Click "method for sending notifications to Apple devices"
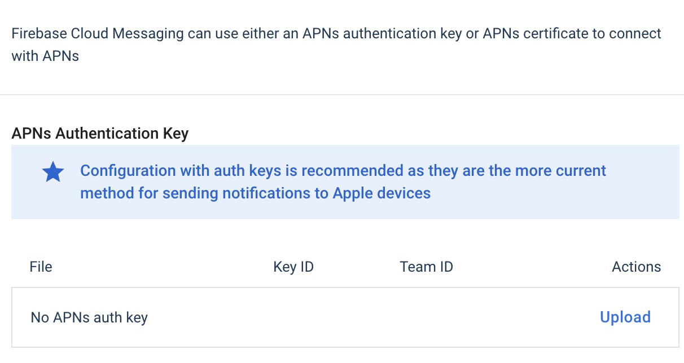684x363 pixels. coord(255,193)
